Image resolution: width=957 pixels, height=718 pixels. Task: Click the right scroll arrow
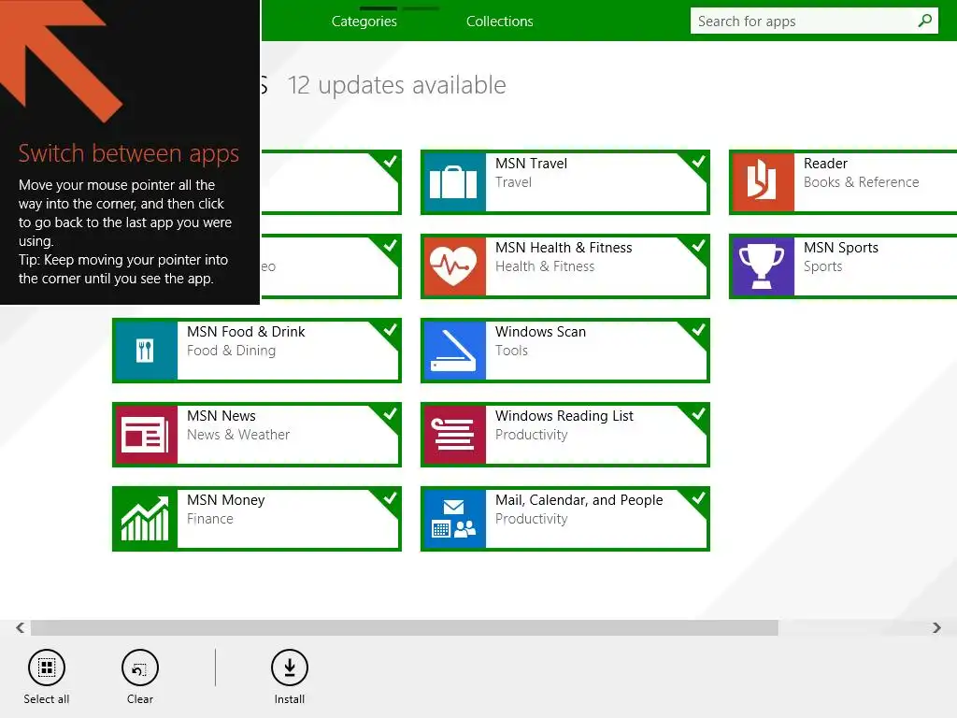point(936,627)
